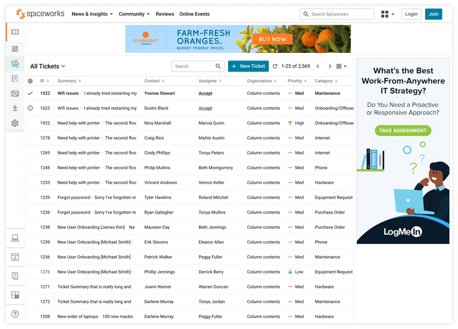The image size is (458, 329).
Task: Open the help question mark icon
Action: click(x=15, y=314)
